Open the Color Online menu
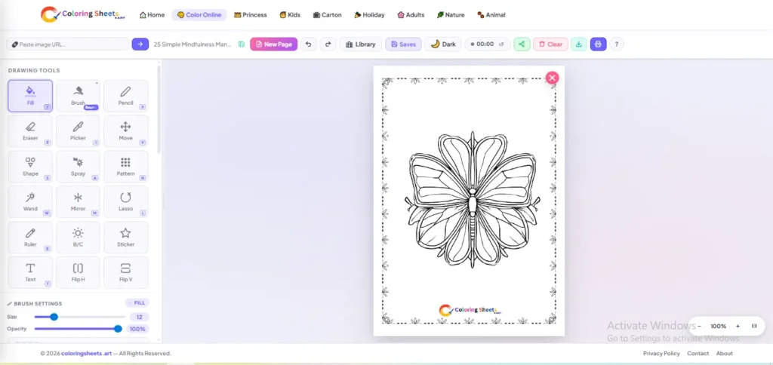 tap(199, 15)
